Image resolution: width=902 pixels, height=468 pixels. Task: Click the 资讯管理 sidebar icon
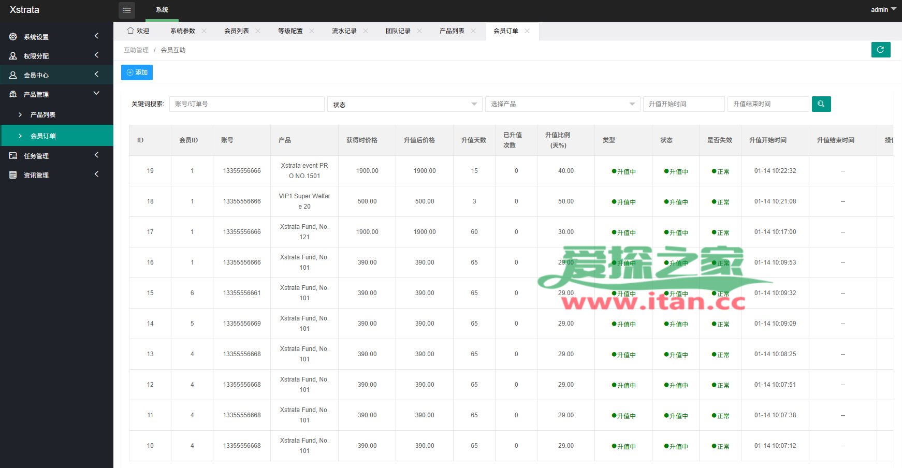[x=13, y=175]
